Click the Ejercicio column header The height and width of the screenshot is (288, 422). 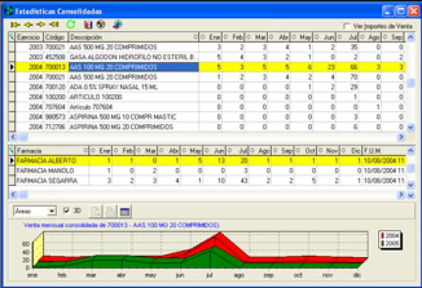click(28, 37)
